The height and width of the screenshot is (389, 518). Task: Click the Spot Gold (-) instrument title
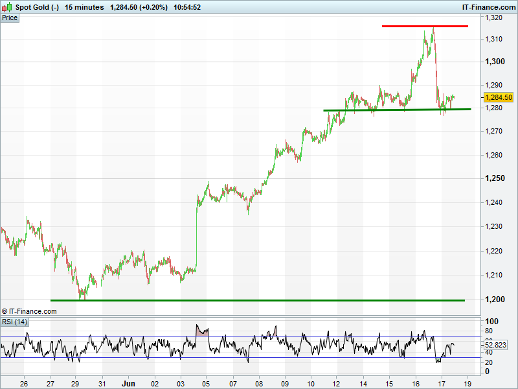click(x=37, y=7)
